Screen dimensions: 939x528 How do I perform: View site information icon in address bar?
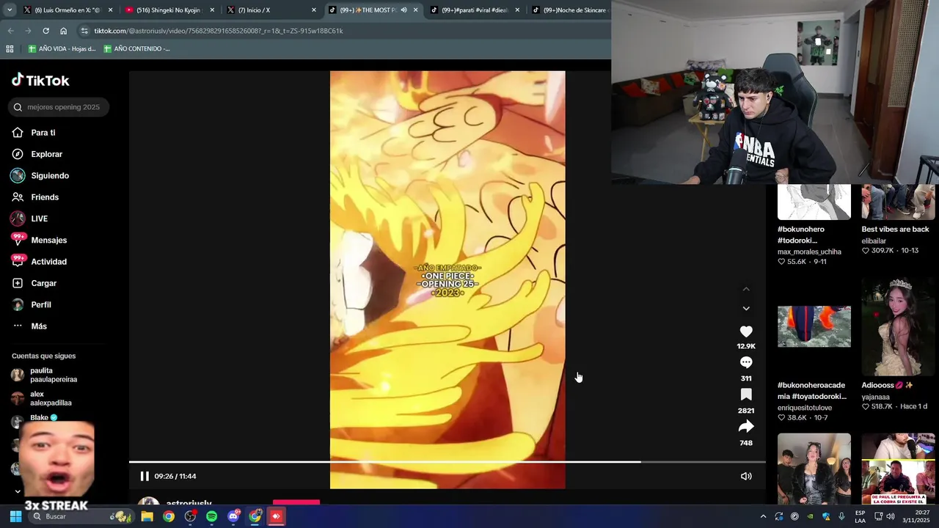coord(84,31)
